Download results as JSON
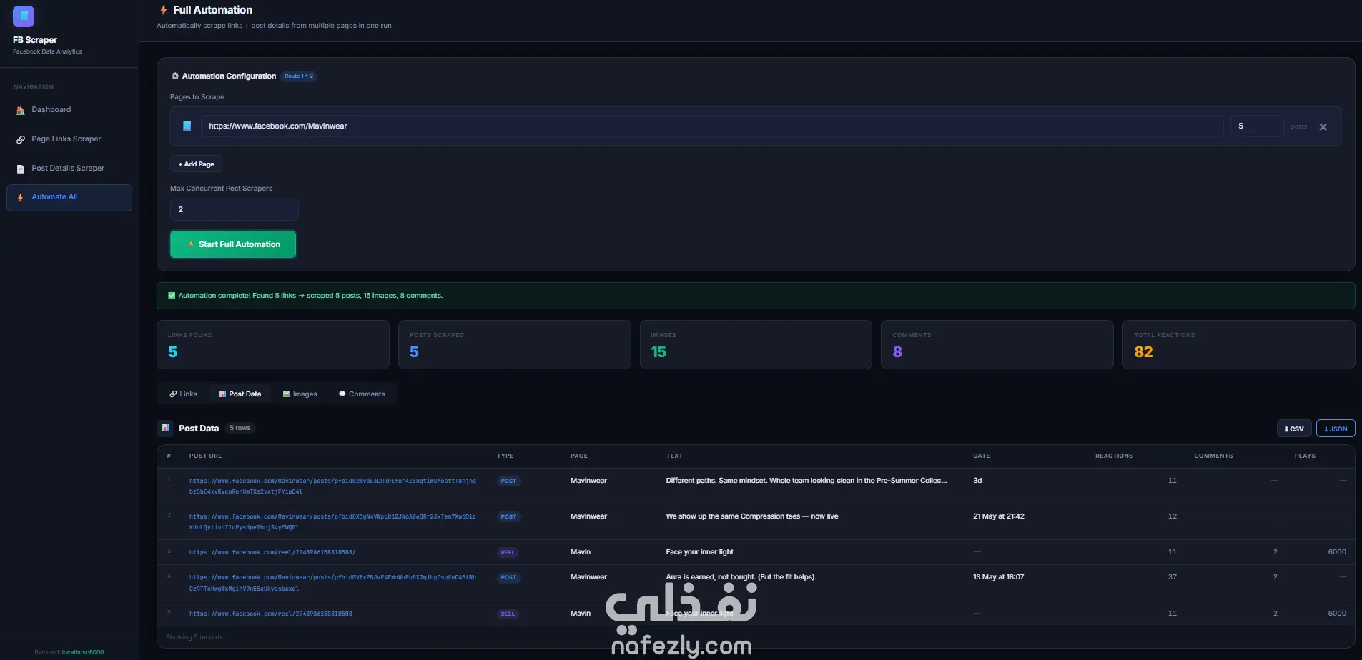1362x660 pixels. (1336, 429)
